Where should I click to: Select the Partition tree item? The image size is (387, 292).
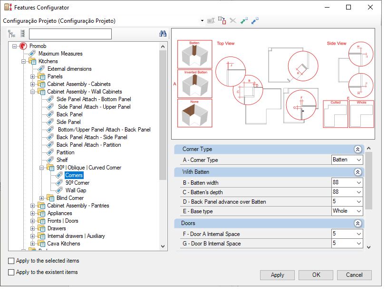(66, 152)
